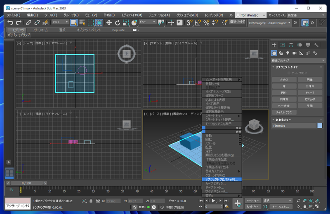Collapse the オブジェクトタイプ rollout

pos(286,67)
